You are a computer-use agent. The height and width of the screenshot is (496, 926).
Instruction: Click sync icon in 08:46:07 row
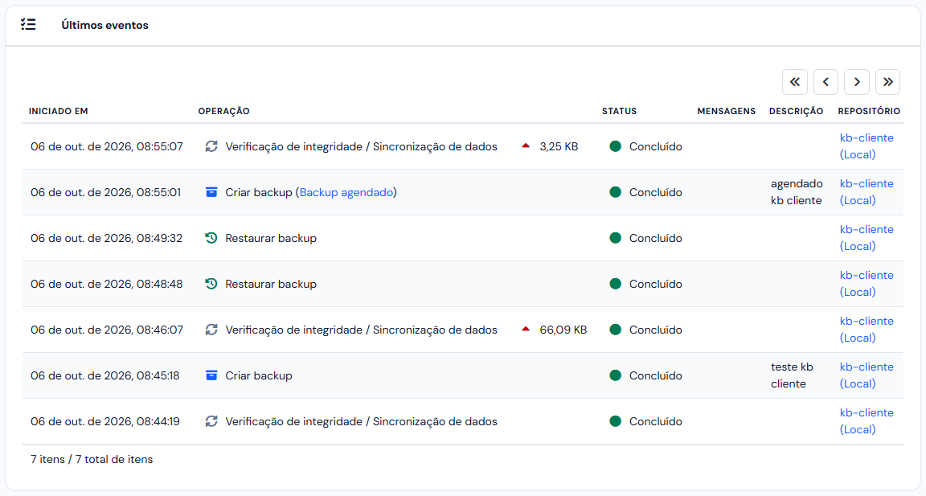(211, 330)
